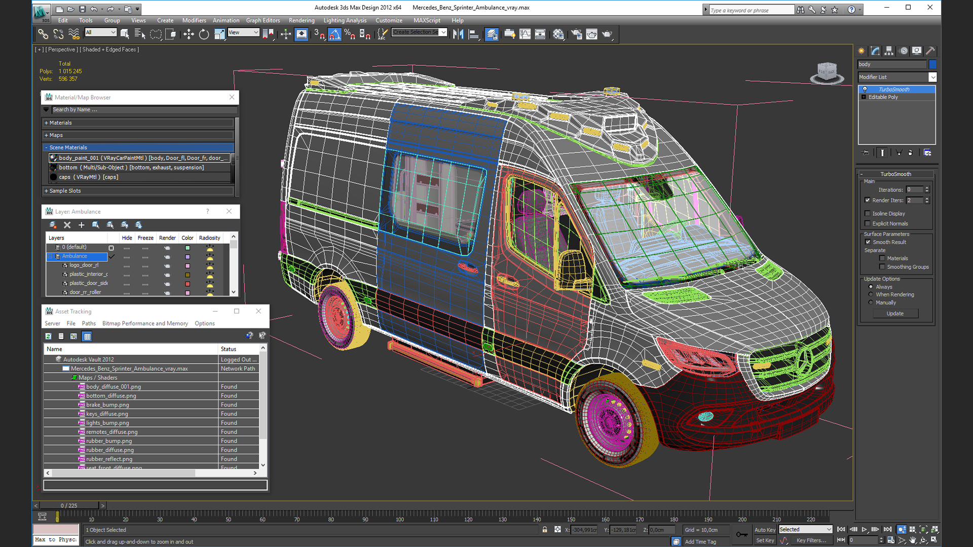Open the Rendering menu

click(x=302, y=20)
